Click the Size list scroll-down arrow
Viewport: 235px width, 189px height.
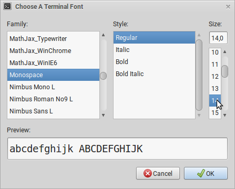(x=225, y=115)
